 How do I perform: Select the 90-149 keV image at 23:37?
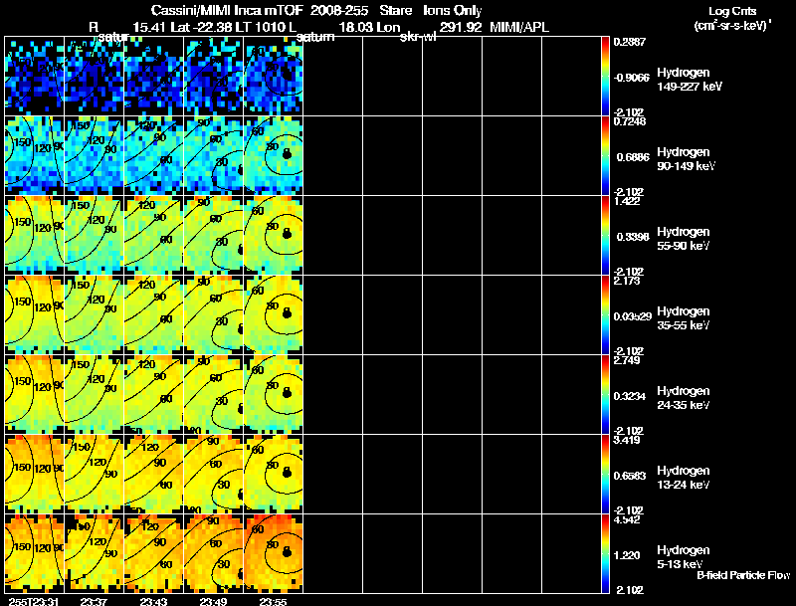pyautogui.click(x=94, y=156)
